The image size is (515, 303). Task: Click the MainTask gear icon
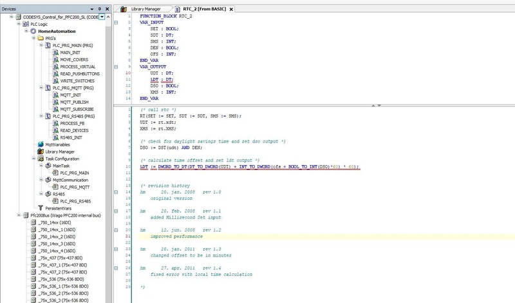pos(48,166)
